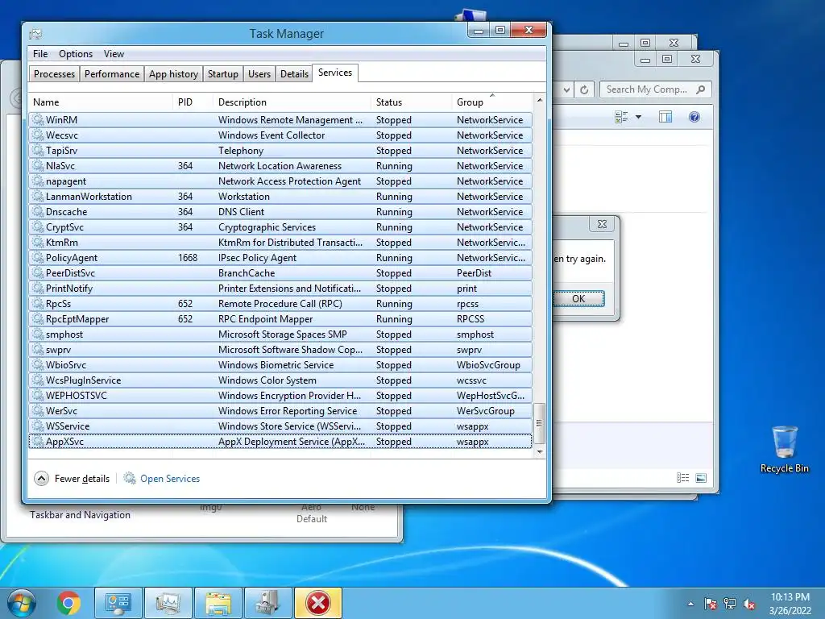Click the services list scrollbar thumb
The image size is (825, 619).
tap(539, 423)
